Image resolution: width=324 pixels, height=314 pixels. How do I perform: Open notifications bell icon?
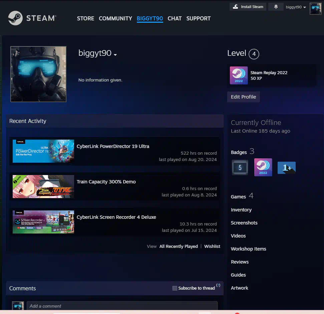coord(276,7)
